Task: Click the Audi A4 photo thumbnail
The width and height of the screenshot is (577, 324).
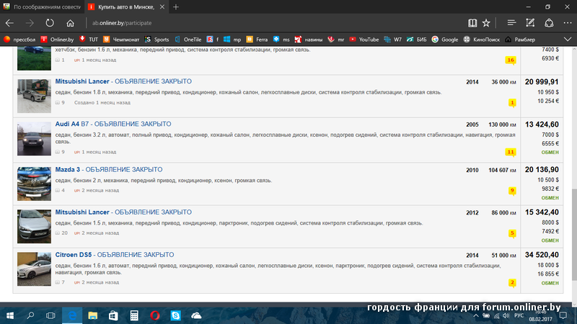Action: point(34,138)
